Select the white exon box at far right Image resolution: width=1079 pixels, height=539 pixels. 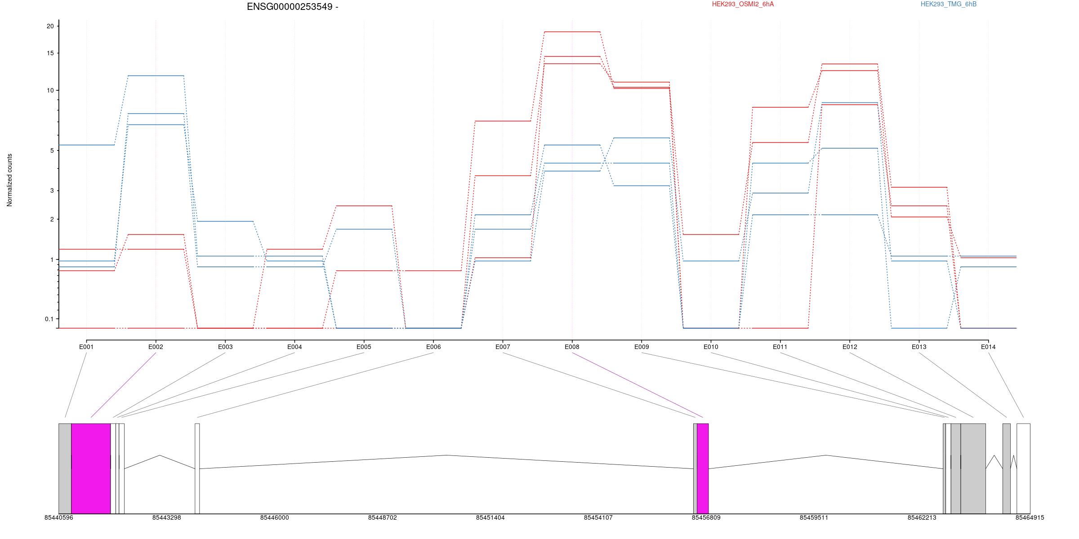pos(1023,468)
